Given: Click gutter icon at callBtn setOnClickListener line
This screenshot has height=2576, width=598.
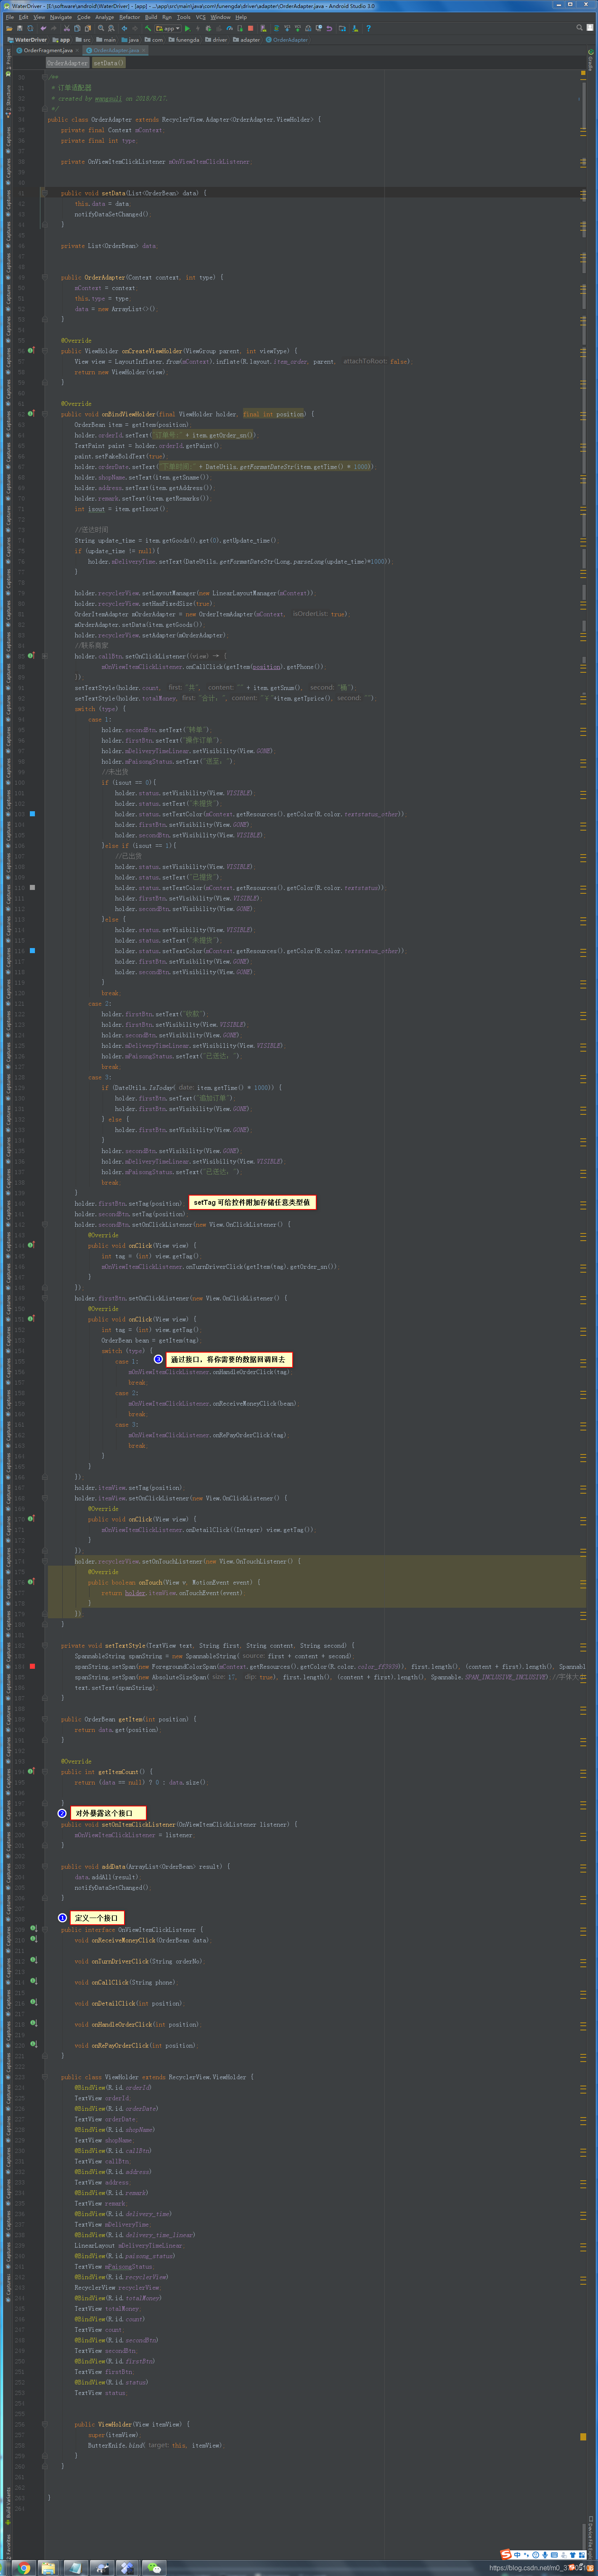Looking at the screenshot, I should pyautogui.click(x=31, y=656).
